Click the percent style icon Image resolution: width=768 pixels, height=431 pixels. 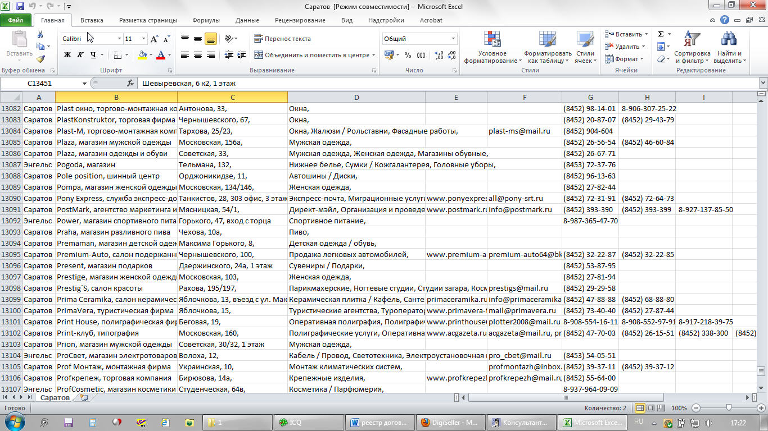click(407, 55)
